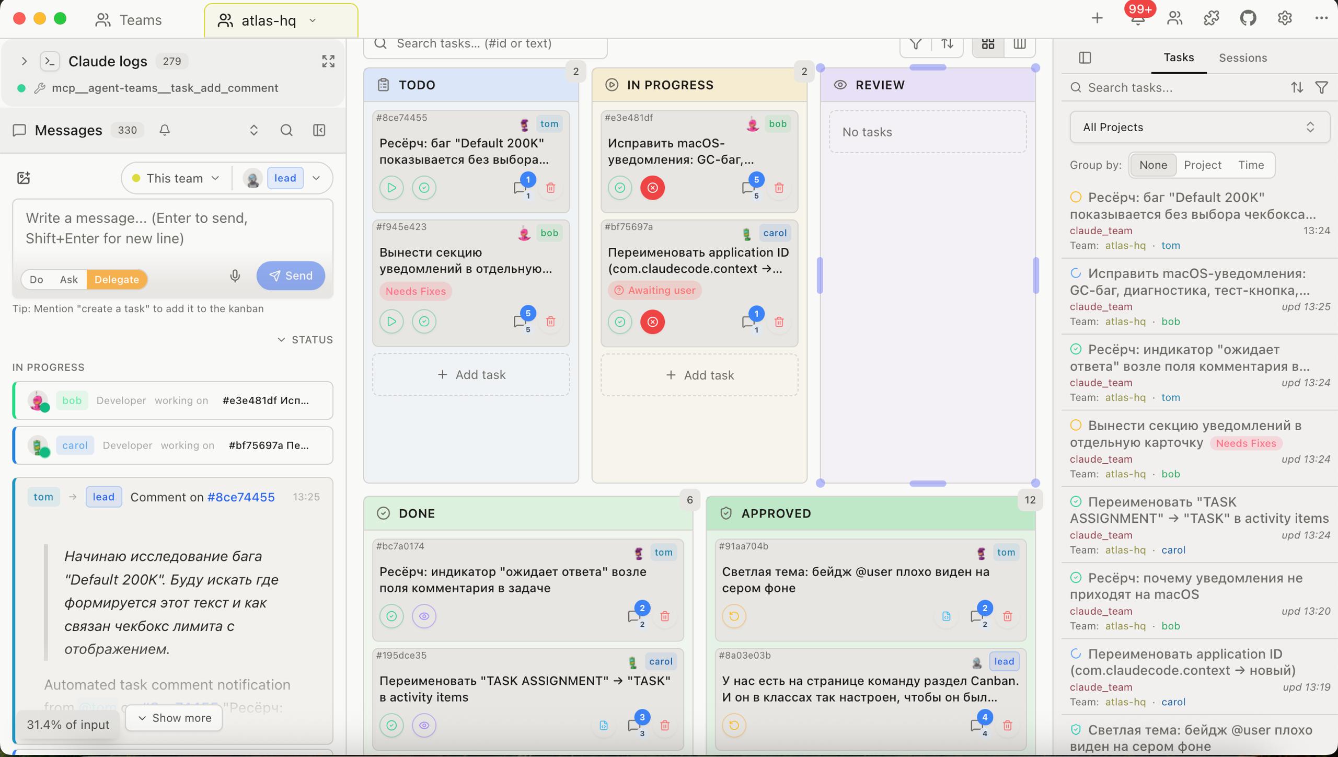Add a task in the TODO column

470,374
